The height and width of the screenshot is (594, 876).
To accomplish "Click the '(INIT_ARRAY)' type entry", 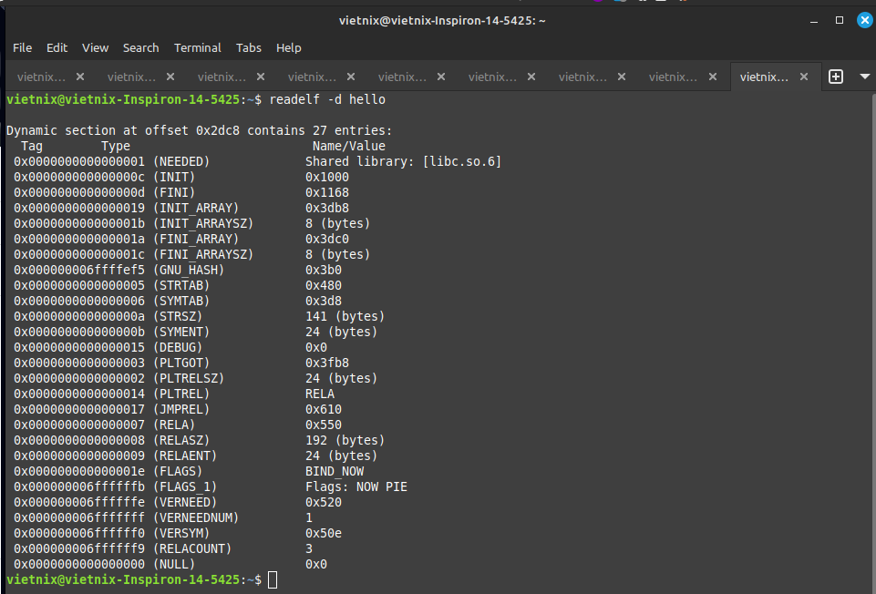I will coord(196,209).
